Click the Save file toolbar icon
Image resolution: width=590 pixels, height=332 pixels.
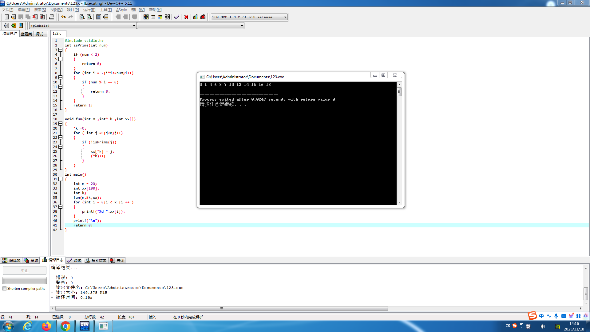pyautogui.click(x=21, y=17)
